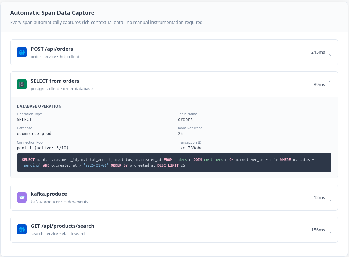Click the txn_789abc transaction ID value
This screenshot has height=257, width=349.
190,148
